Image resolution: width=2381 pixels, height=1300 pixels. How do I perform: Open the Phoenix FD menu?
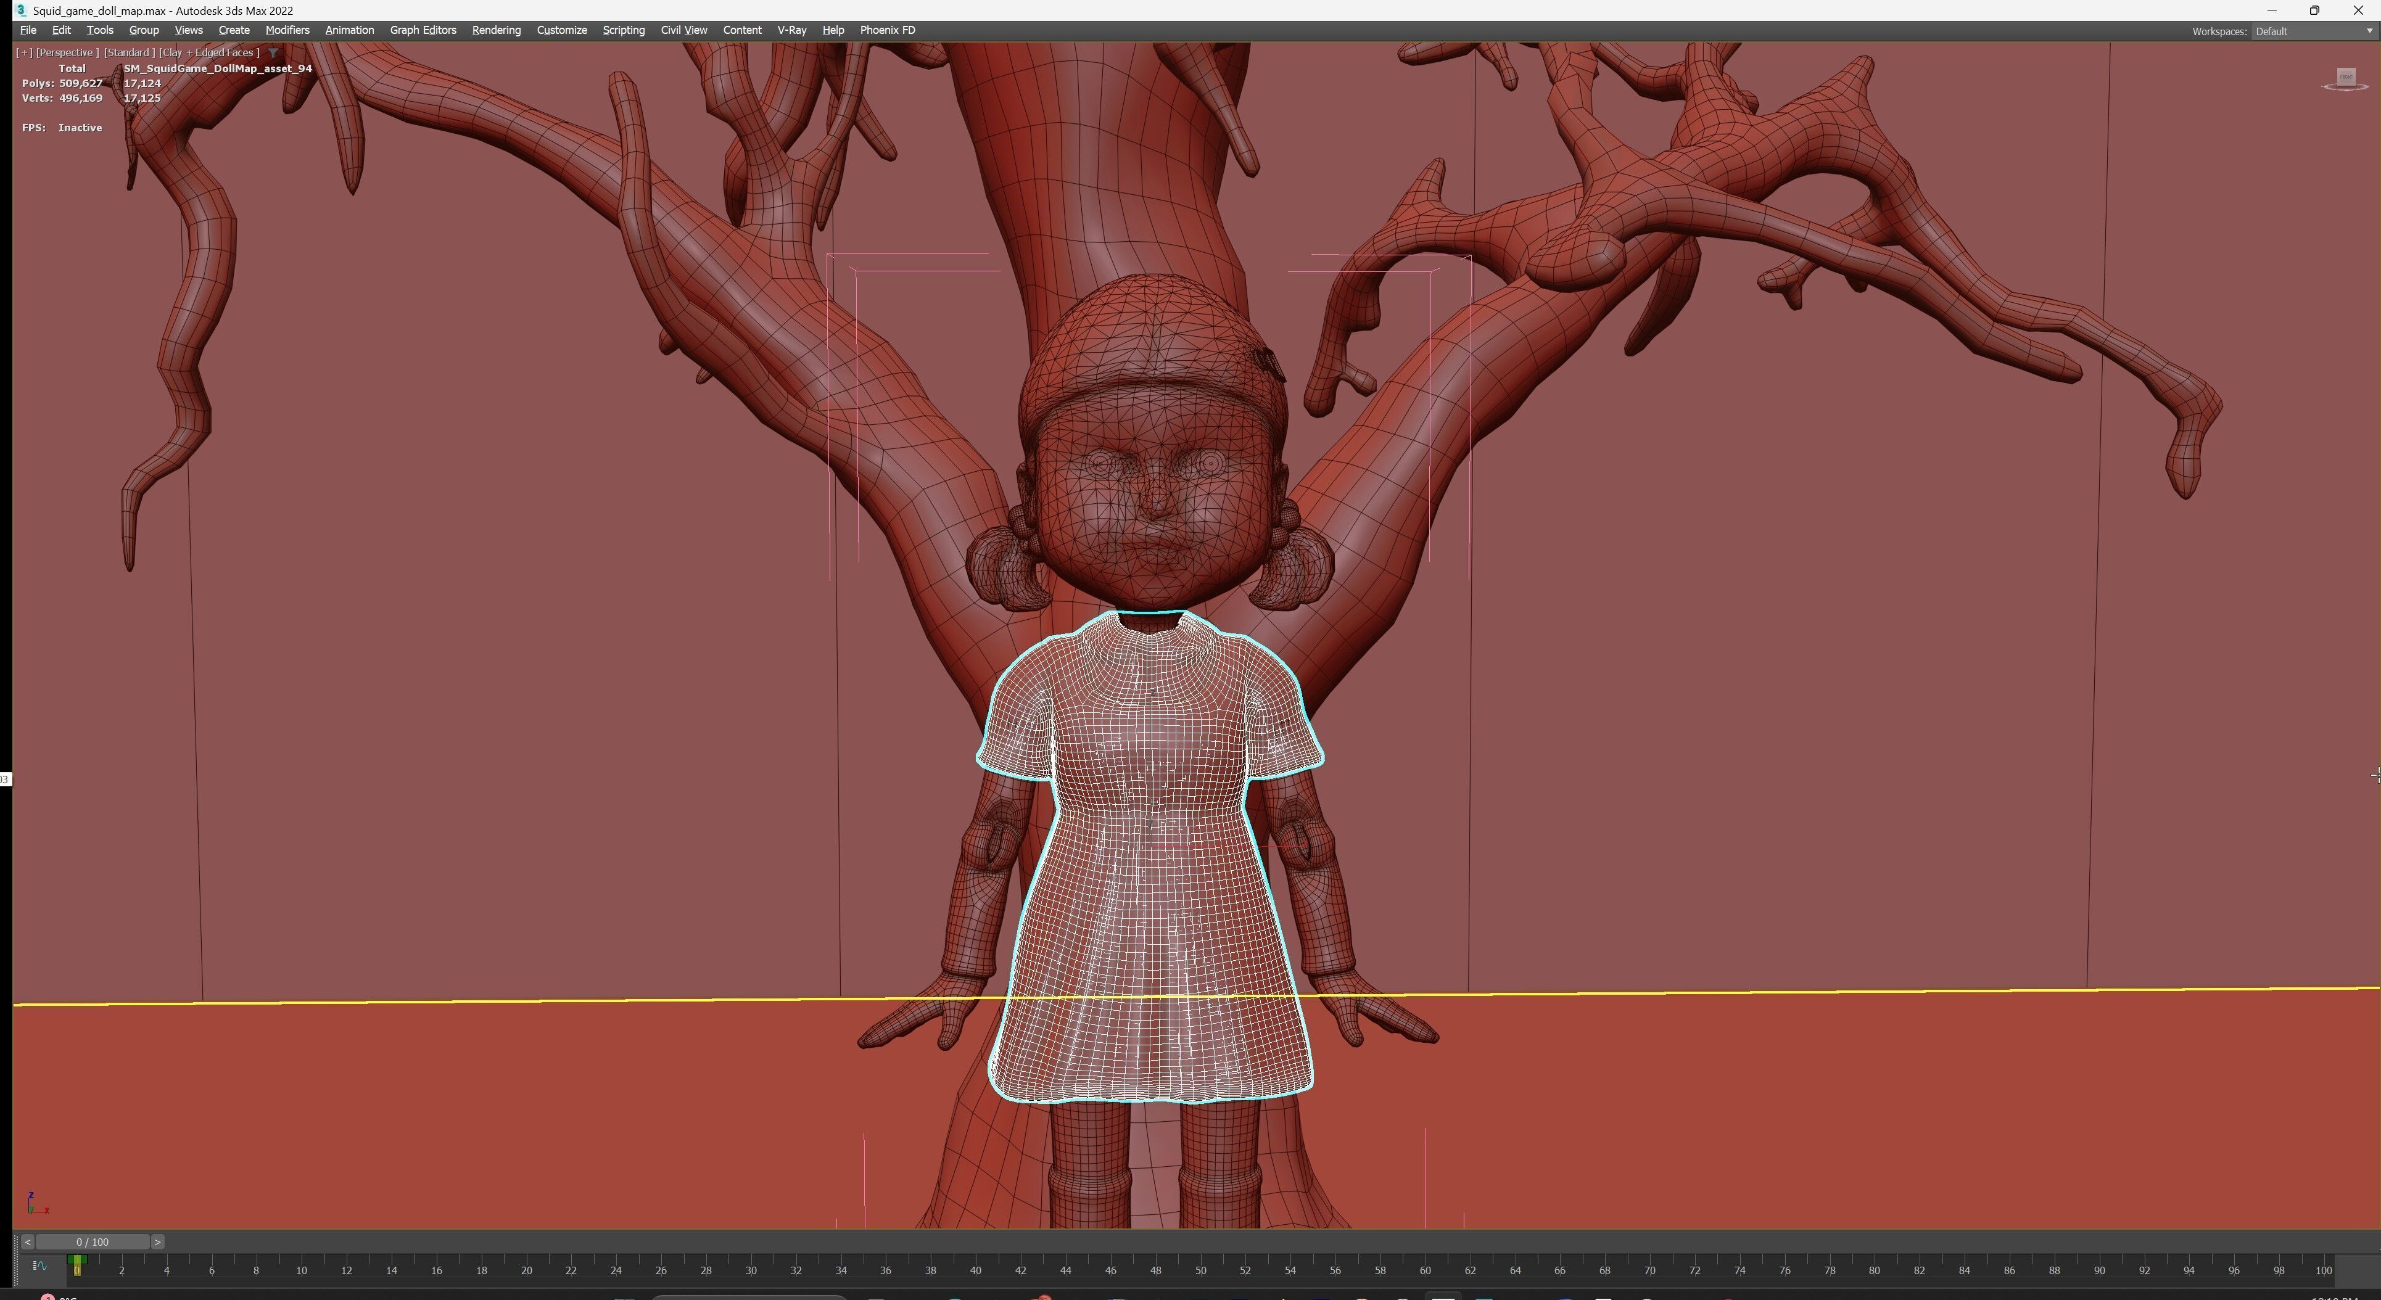888,30
